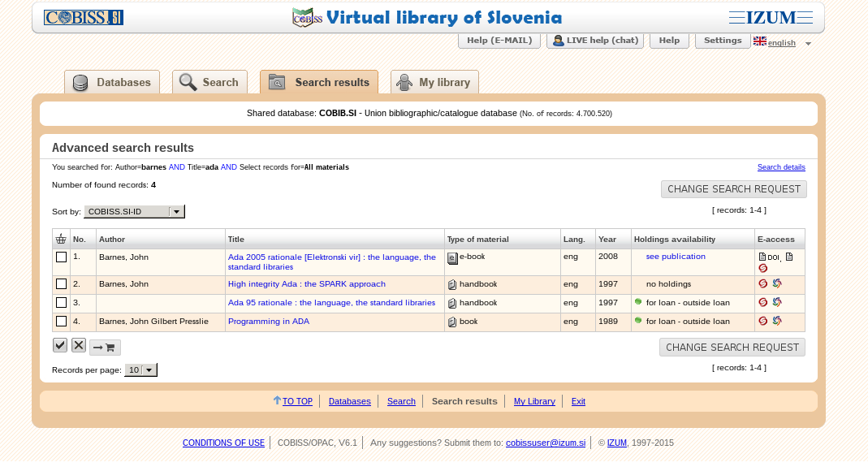The height and width of the screenshot is (471, 868).
Task: Click the UK flag language icon
Action: point(759,41)
